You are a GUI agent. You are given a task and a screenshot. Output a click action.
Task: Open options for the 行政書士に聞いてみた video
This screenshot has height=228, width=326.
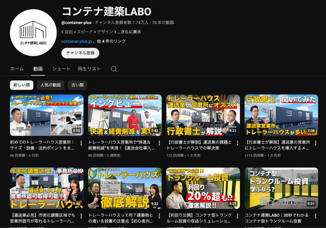point(315,143)
